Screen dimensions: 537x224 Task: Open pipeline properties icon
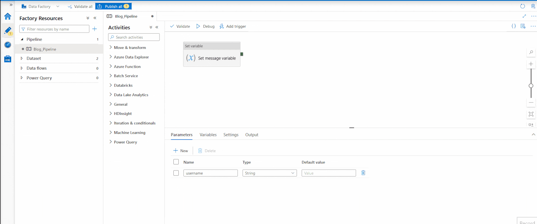(x=523, y=26)
